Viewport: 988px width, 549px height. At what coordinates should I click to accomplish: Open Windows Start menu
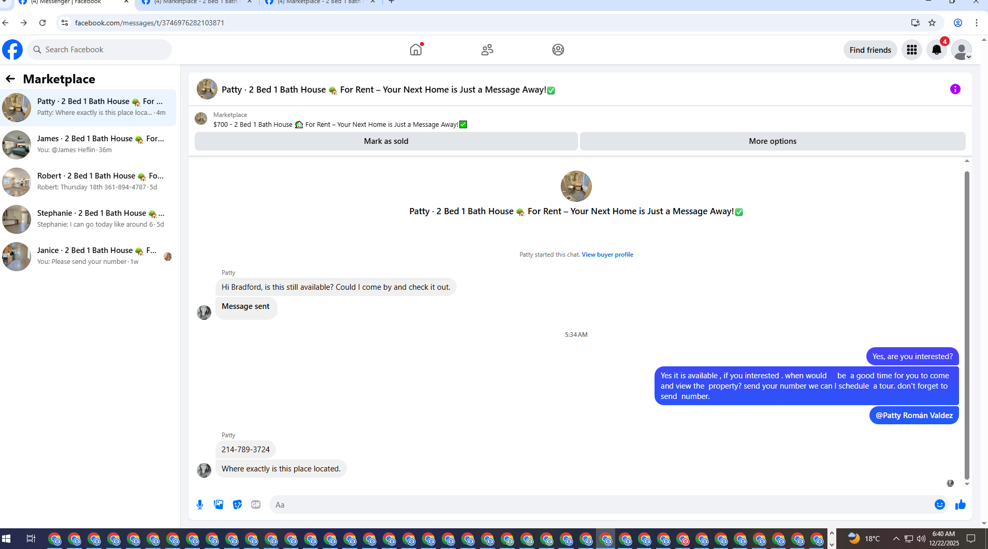point(6,539)
